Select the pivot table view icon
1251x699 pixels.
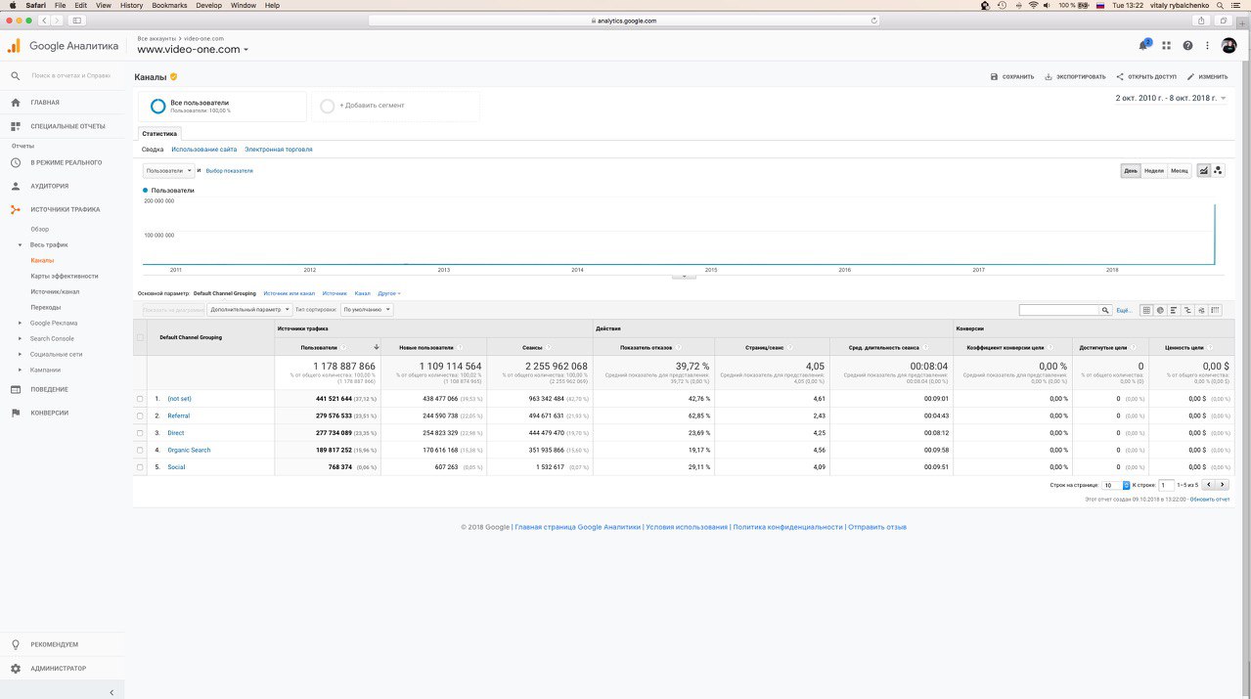tap(1216, 310)
